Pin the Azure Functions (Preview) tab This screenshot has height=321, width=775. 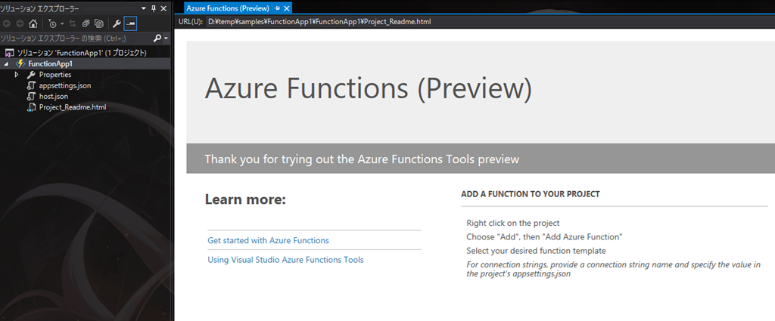pyautogui.click(x=278, y=8)
